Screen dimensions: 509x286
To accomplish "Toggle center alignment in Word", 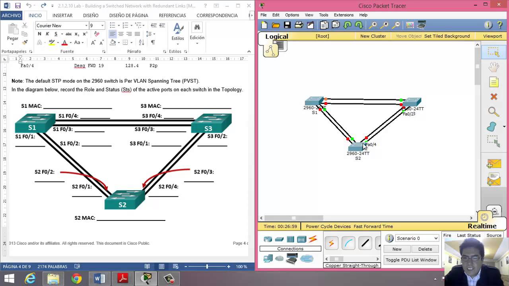I will point(120,34).
